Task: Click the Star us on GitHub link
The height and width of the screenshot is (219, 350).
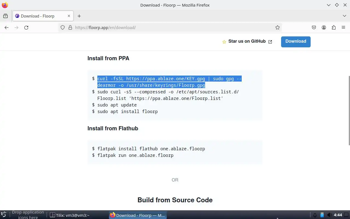Action: click(x=247, y=41)
